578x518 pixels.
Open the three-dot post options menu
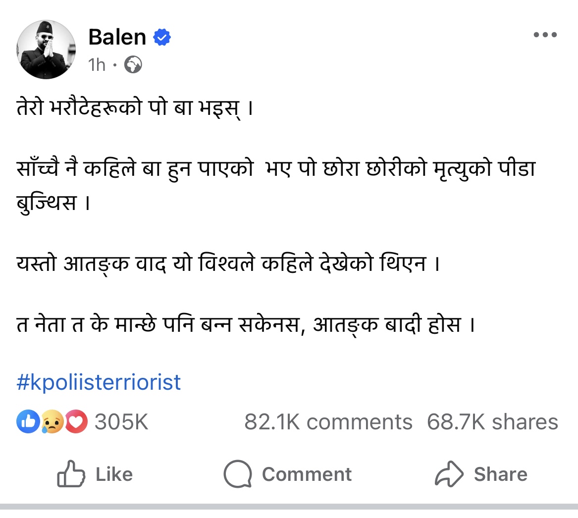(545, 35)
